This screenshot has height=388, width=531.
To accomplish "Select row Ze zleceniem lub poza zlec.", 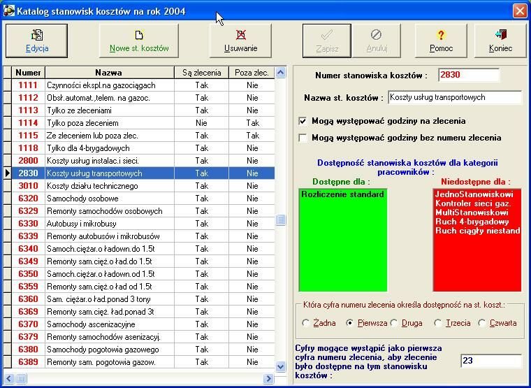I will pyautogui.click(x=143, y=136).
